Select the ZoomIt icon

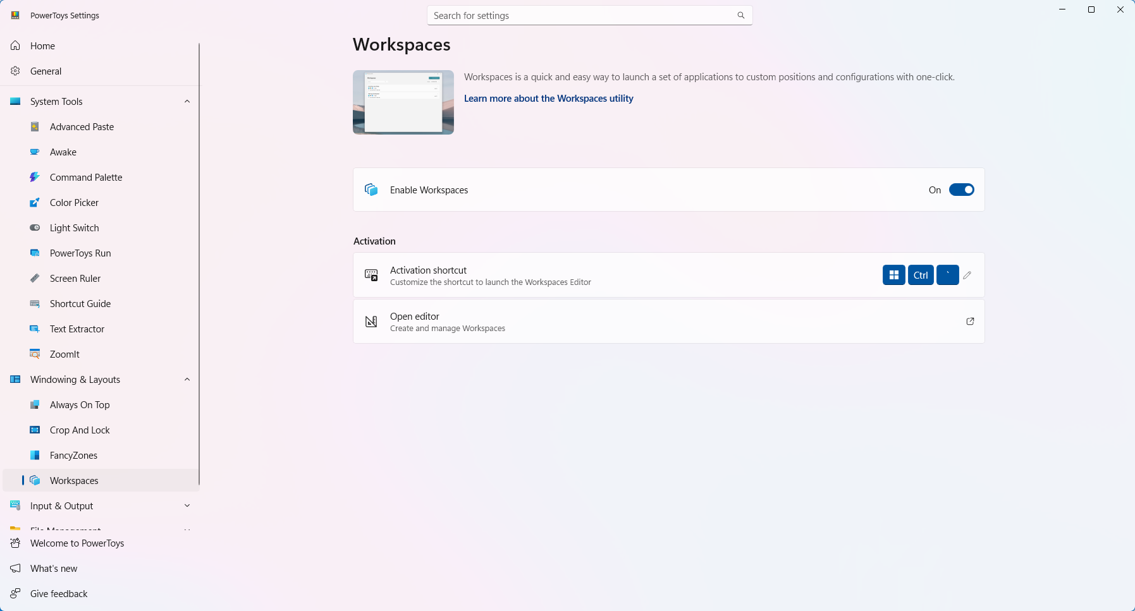pyautogui.click(x=35, y=354)
